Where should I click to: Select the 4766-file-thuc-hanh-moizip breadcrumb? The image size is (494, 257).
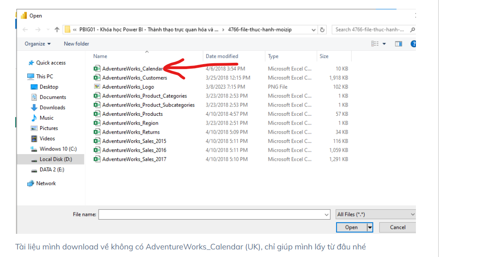tap(260, 29)
